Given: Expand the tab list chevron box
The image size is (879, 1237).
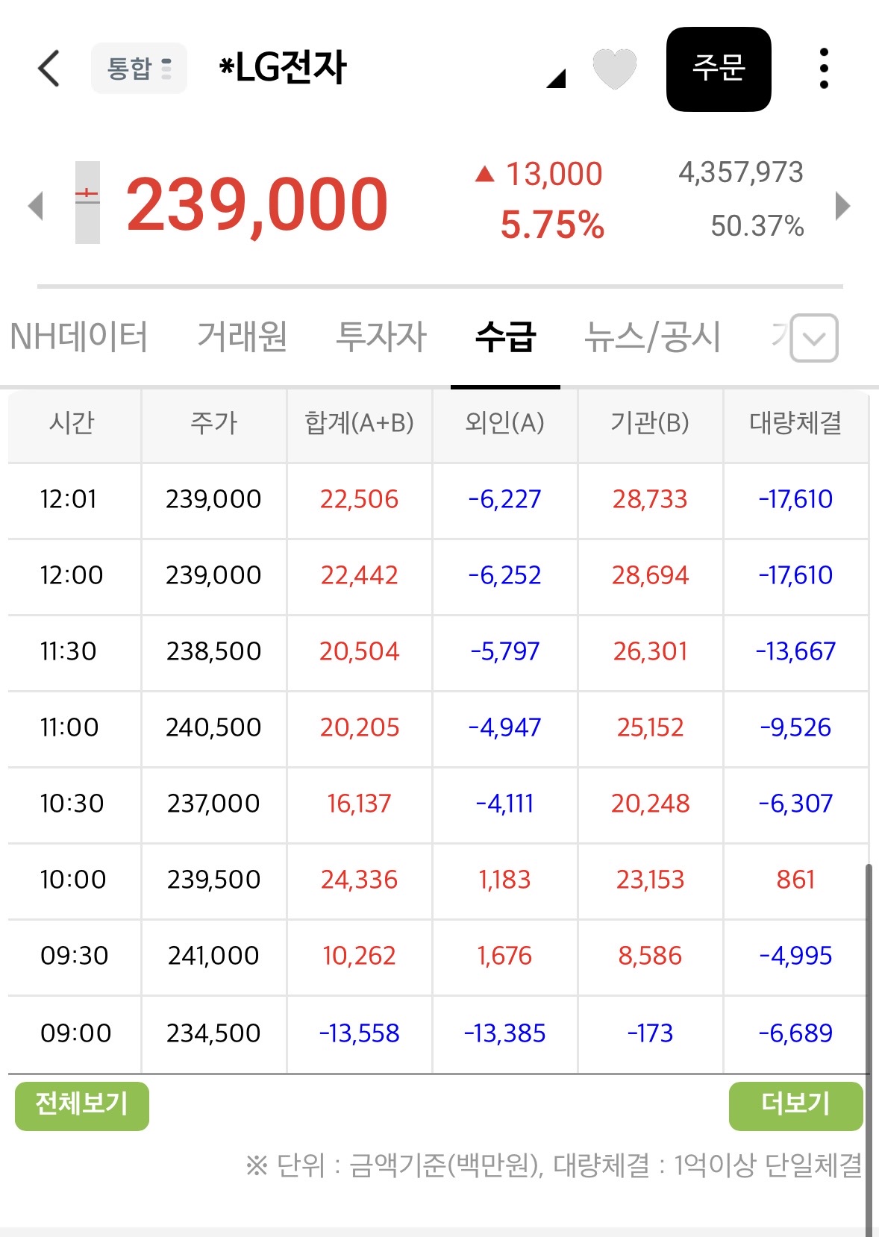Looking at the screenshot, I should (814, 338).
